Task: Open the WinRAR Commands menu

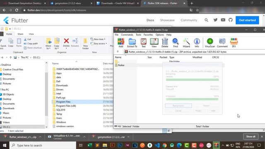Action: (x=127, y=35)
